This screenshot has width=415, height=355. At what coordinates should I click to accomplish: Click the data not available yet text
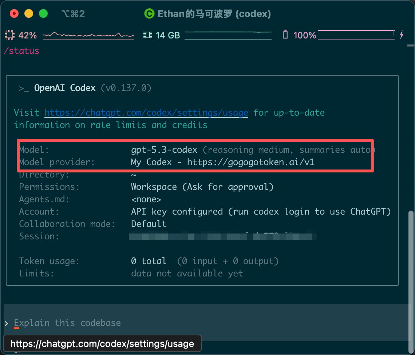tap(187, 274)
